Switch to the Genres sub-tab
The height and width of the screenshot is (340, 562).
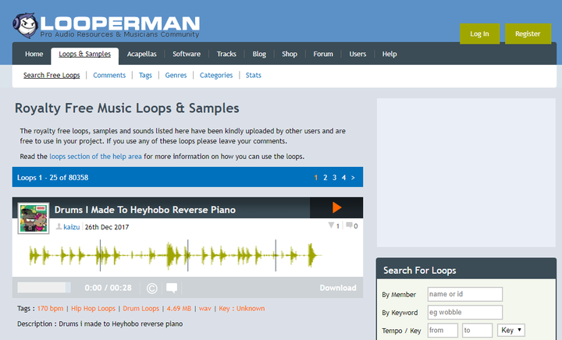(176, 75)
